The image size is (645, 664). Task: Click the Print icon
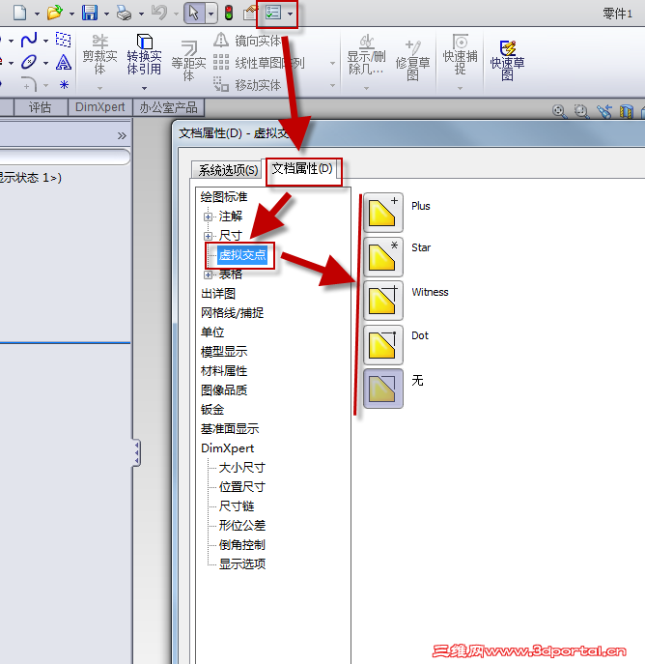(125, 14)
